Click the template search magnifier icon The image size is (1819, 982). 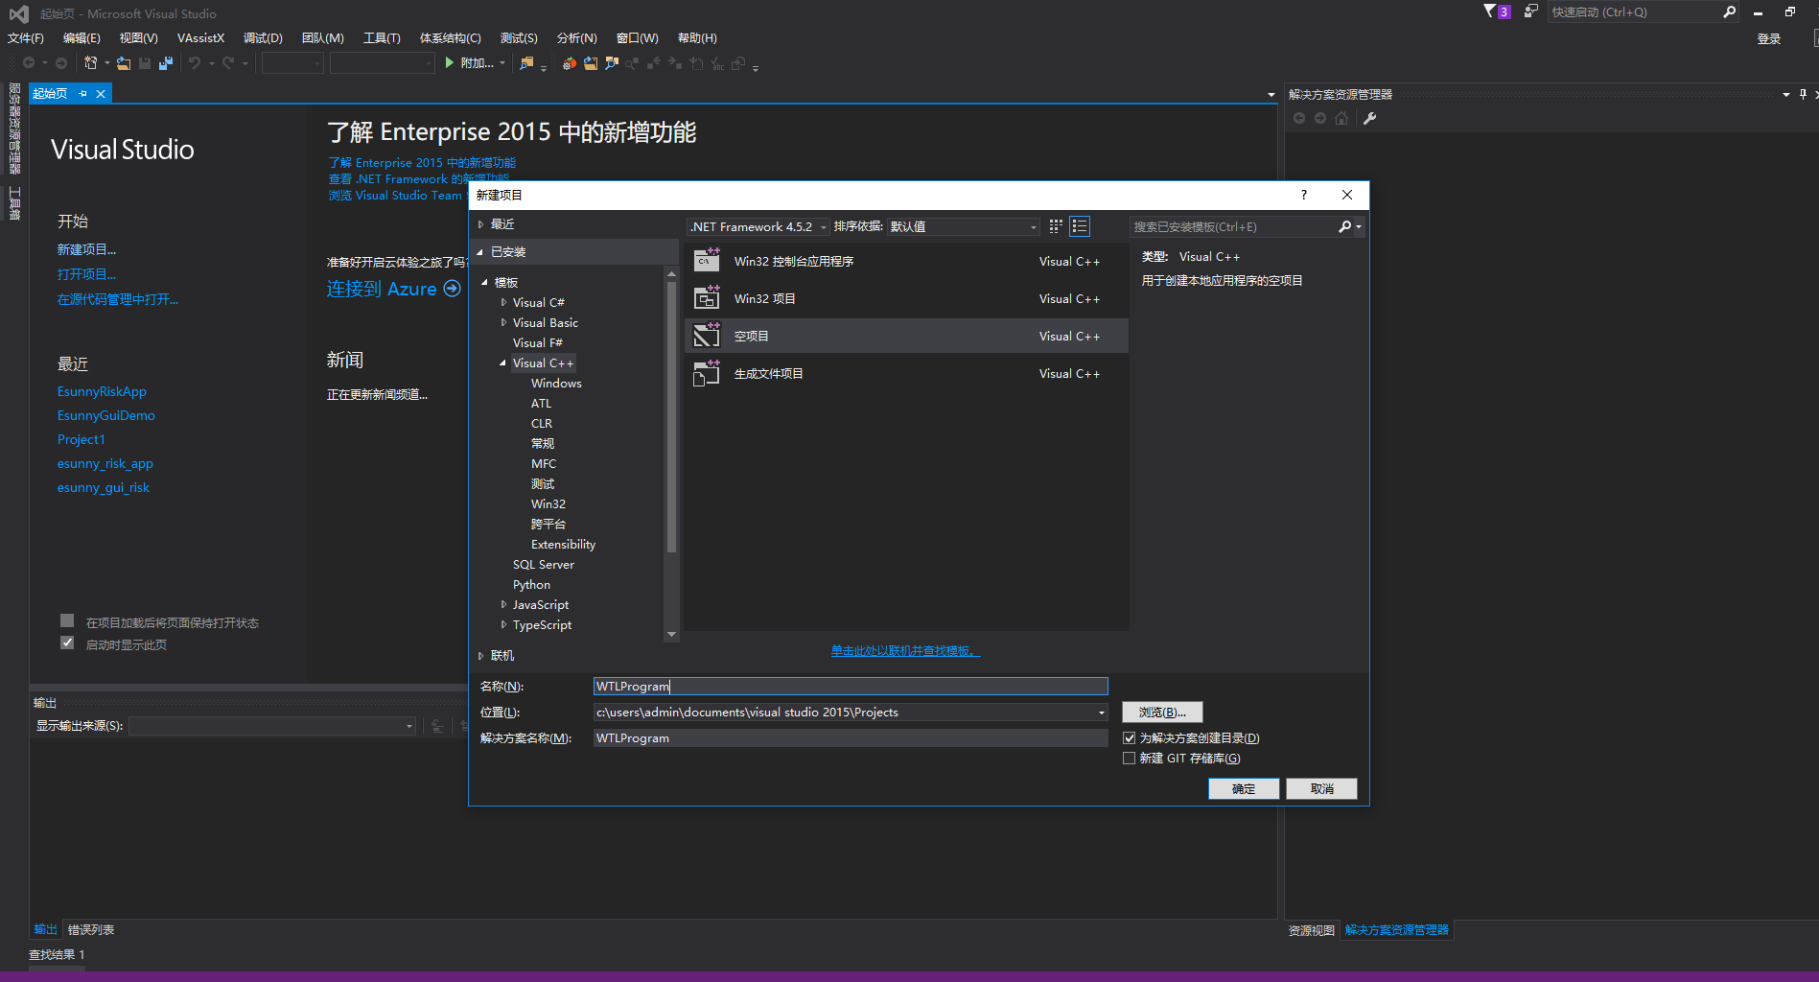click(x=1345, y=226)
